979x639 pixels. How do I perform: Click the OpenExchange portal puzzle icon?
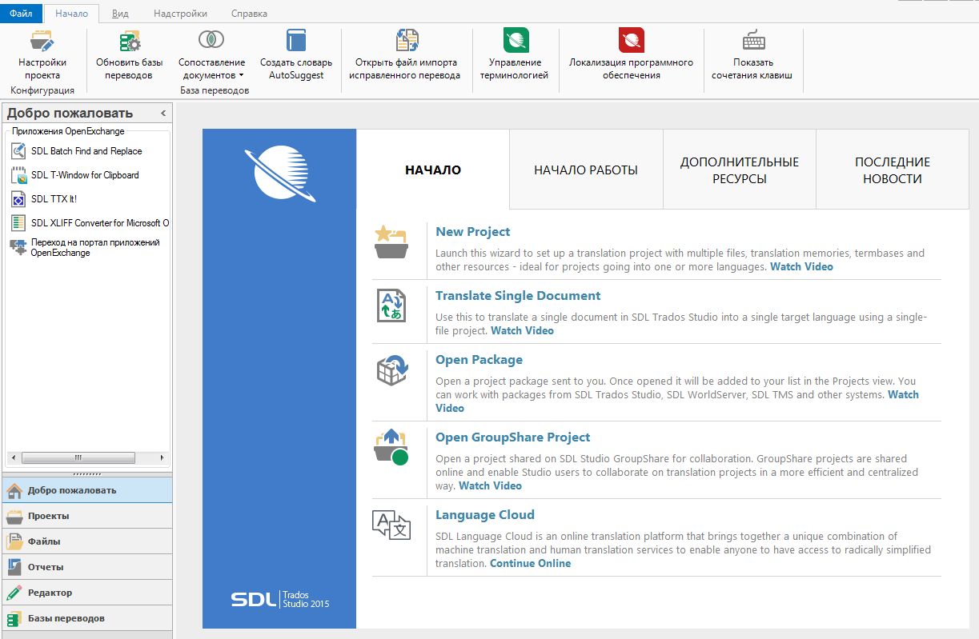(x=18, y=247)
